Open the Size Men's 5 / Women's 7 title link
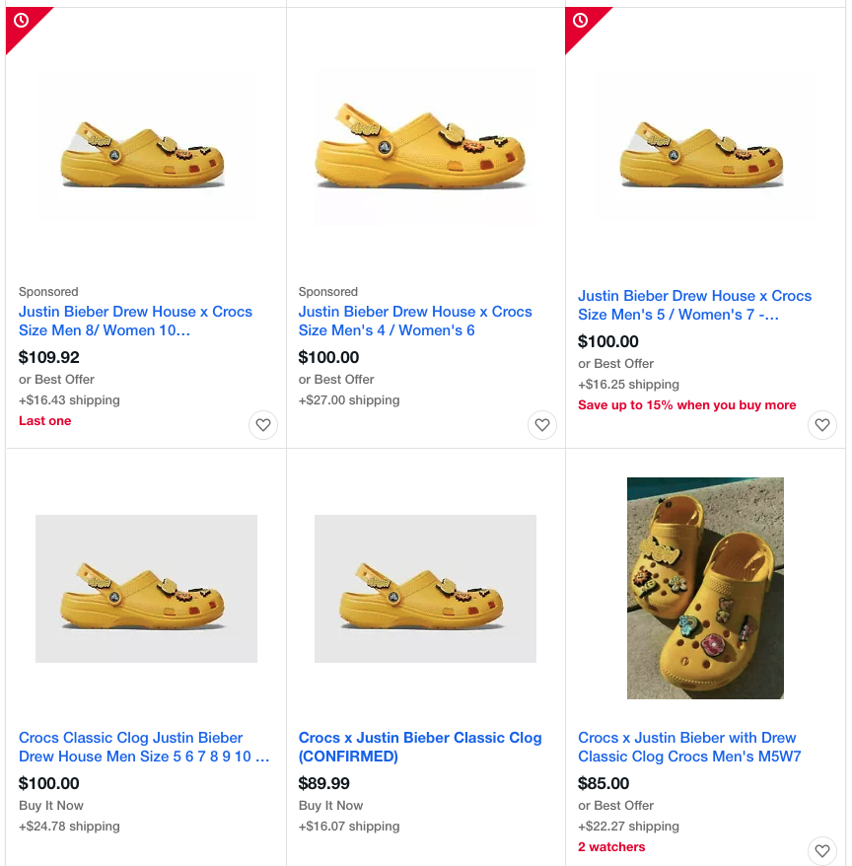Viewport: 852px width, 866px height. click(694, 305)
